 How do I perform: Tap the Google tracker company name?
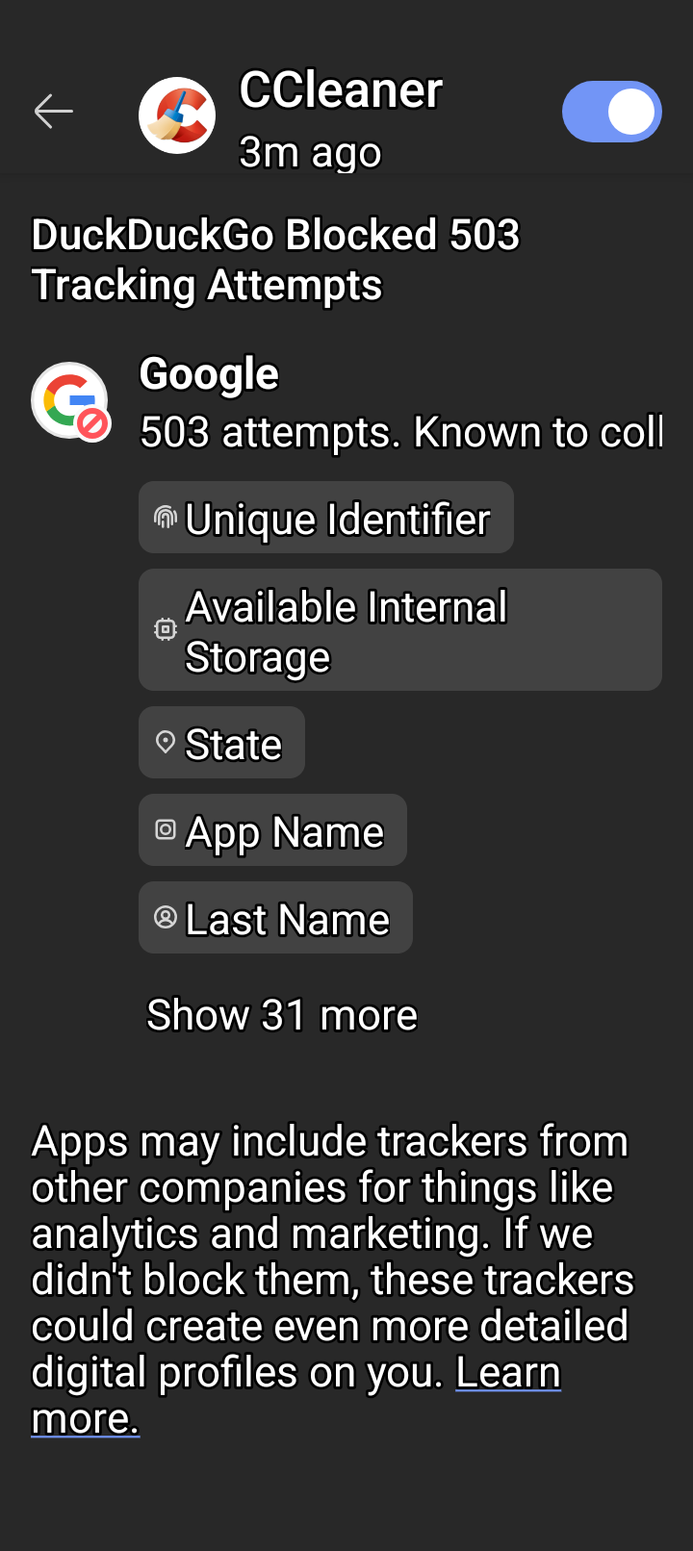tap(209, 374)
